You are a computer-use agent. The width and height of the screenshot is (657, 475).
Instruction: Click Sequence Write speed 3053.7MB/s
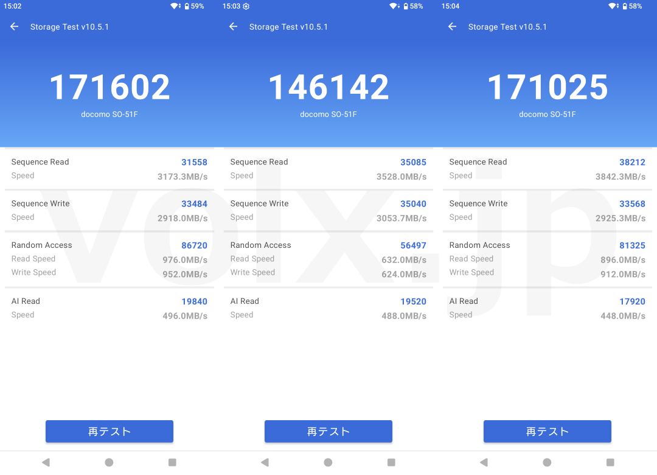pyautogui.click(x=401, y=218)
